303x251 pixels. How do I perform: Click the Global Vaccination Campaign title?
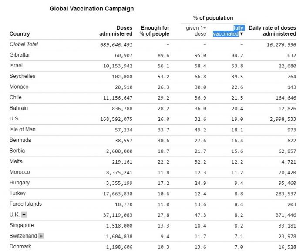click(x=91, y=9)
